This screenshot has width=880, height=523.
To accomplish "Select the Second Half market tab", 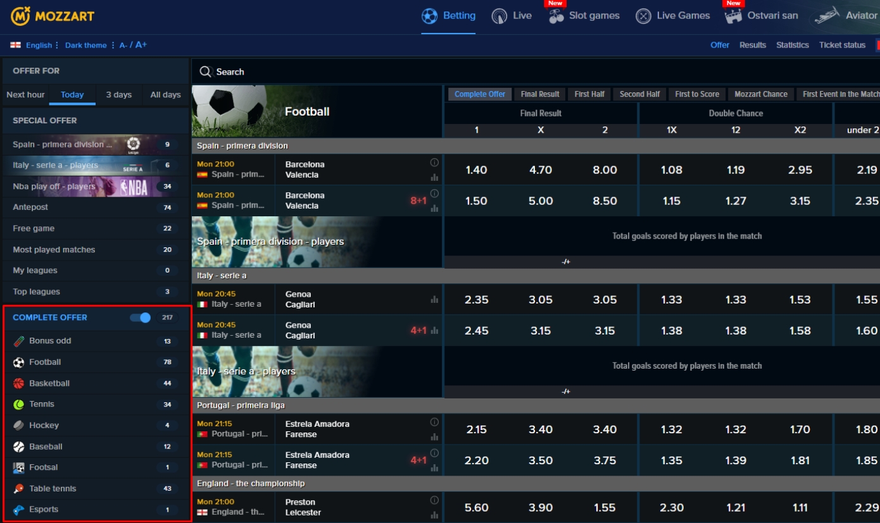I will click(639, 94).
